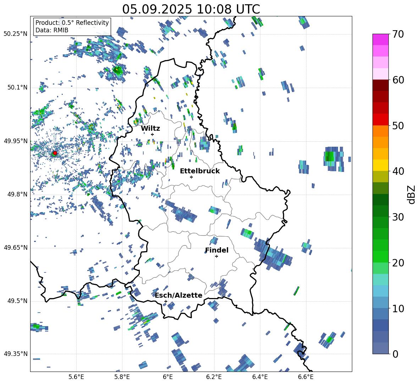Click the 6.6°E longitude label

point(306,377)
